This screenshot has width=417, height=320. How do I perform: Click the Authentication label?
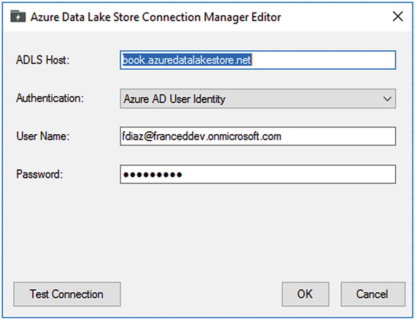pyautogui.click(x=50, y=98)
